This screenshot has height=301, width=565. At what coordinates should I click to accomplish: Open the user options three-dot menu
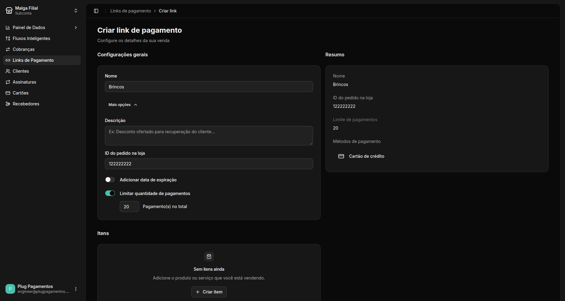click(76, 289)
